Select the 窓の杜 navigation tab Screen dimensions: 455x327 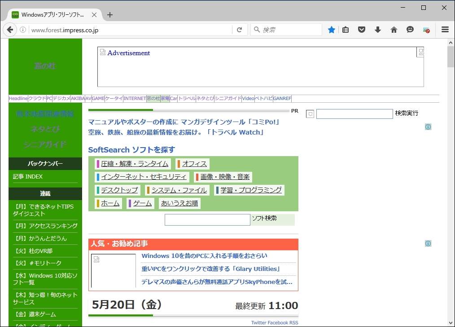click(153, 99)
